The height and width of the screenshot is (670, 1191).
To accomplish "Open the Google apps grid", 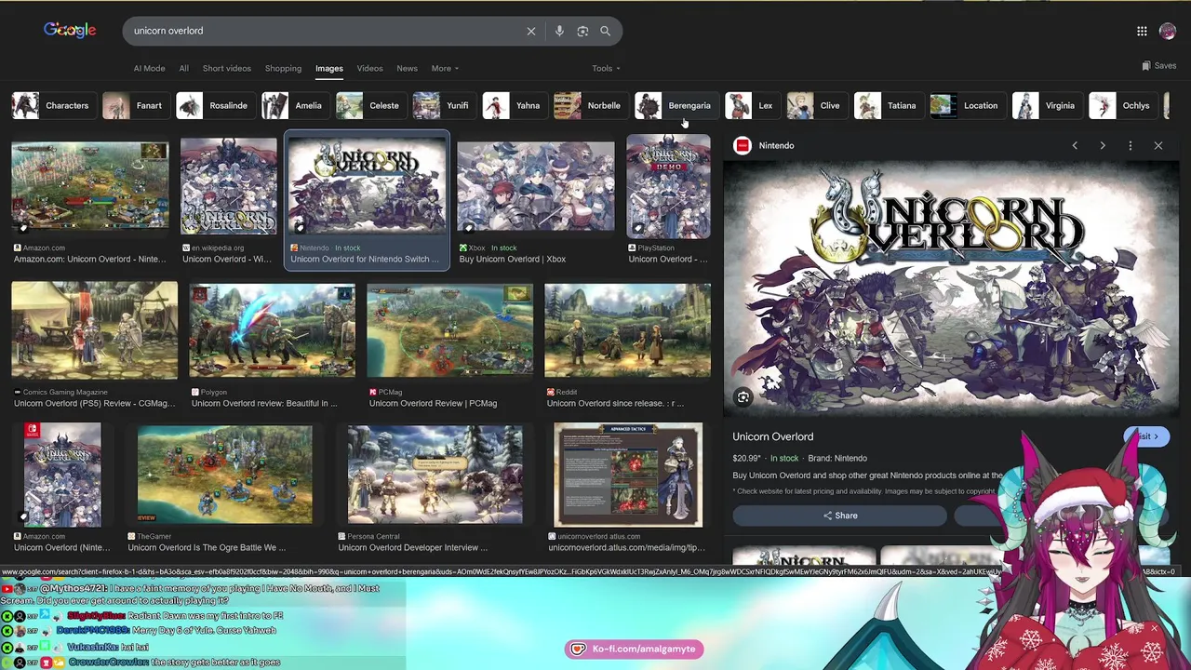I will coord(1142,31).
